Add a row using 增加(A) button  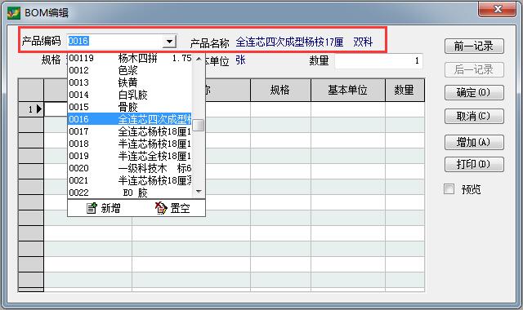pyautogui.click(x=474, y=143)
